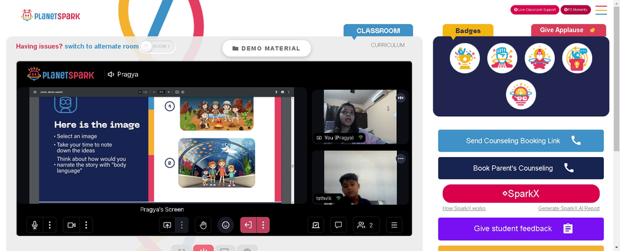Image resolution: width=620 pixels, height=251 pixels.
Task: Open Demo Material folder button
Action: pos(267,48)
